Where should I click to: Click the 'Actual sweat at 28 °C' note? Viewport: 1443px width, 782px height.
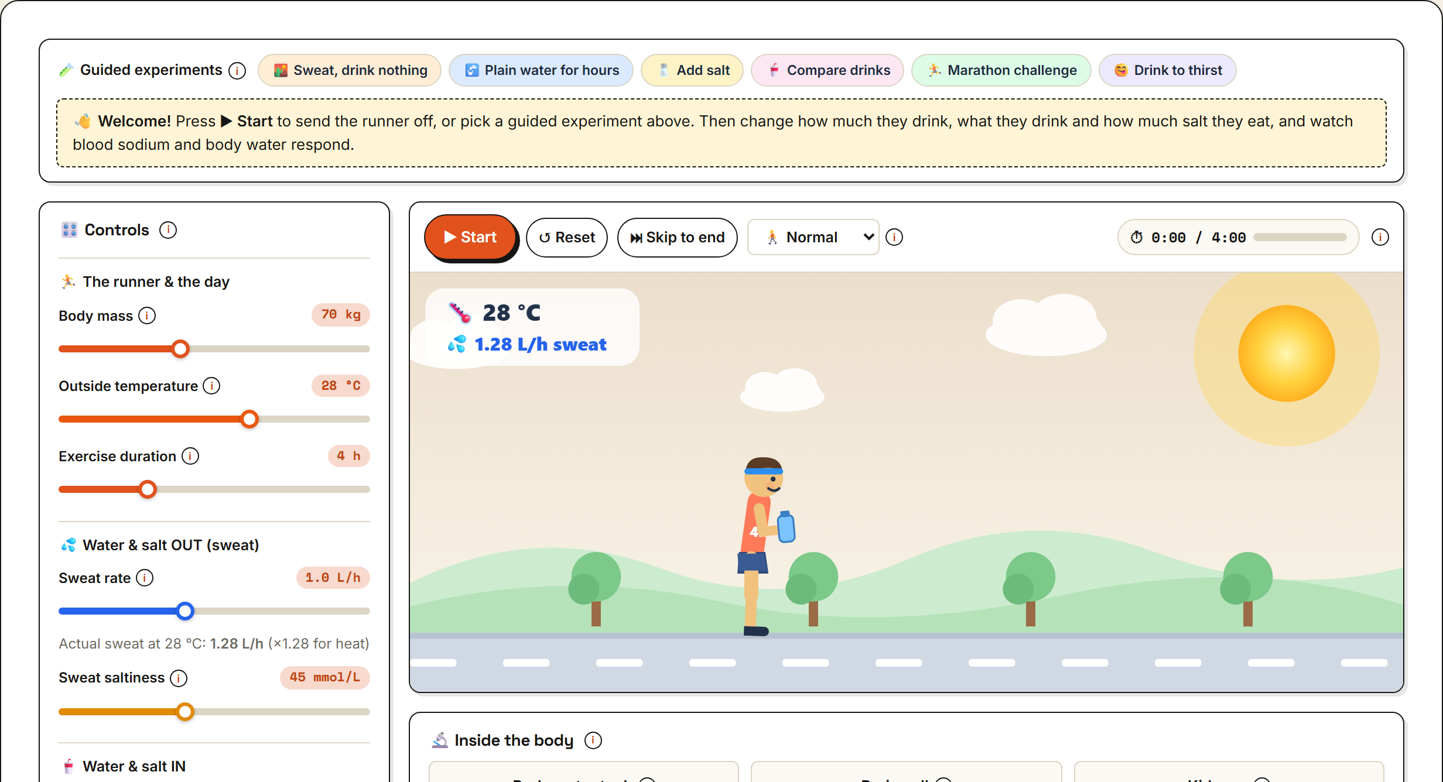coord(214,644)
